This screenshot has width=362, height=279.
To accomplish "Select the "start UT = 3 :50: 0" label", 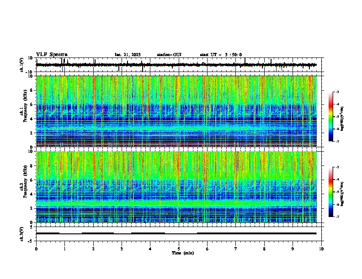I will (x=221, y=55).
